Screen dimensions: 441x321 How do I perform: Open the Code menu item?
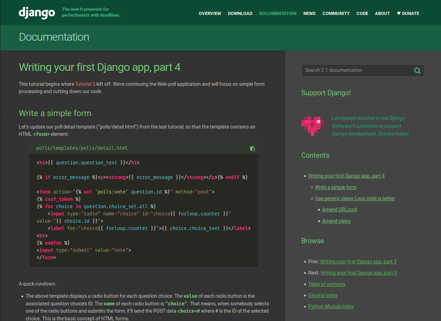(362, 14)
